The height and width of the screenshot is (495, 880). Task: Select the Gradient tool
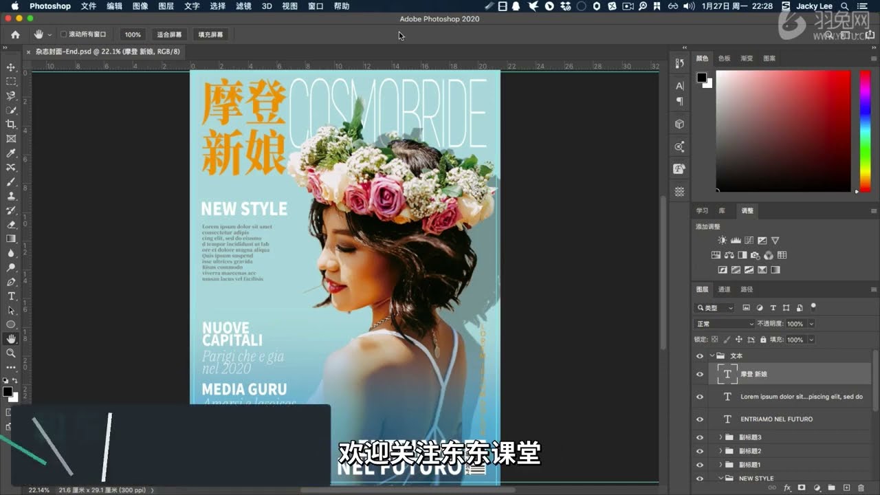[11, 239]
